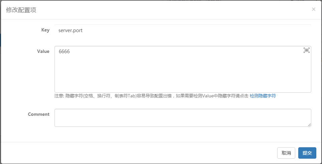Image resolution: width=322 pixels, height=164 pixels.
Task: Focus the empty Comment textarea
Action: click(x=183, y=118)
